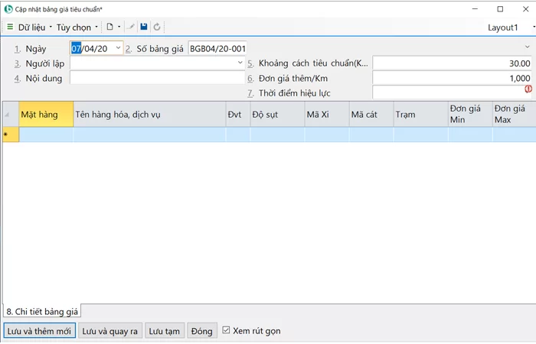The height and width of the screenshot is (344, 536).
Task: Click the grid corner selector icon
Action: coord(8,115)
